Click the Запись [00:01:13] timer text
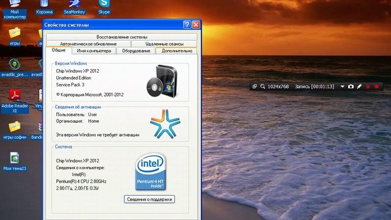This screenshot has width=391, height=220. 314,87
